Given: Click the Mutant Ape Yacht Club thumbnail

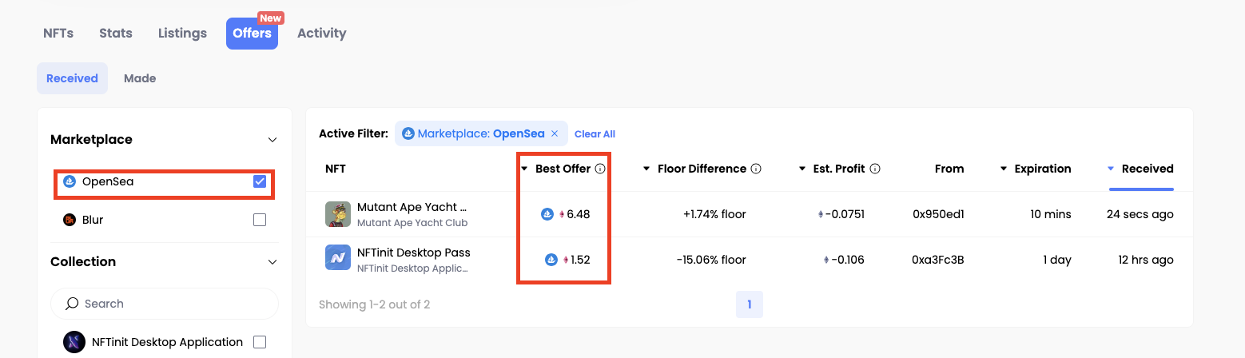Looking at the screenshot, I should coord(338,214).
